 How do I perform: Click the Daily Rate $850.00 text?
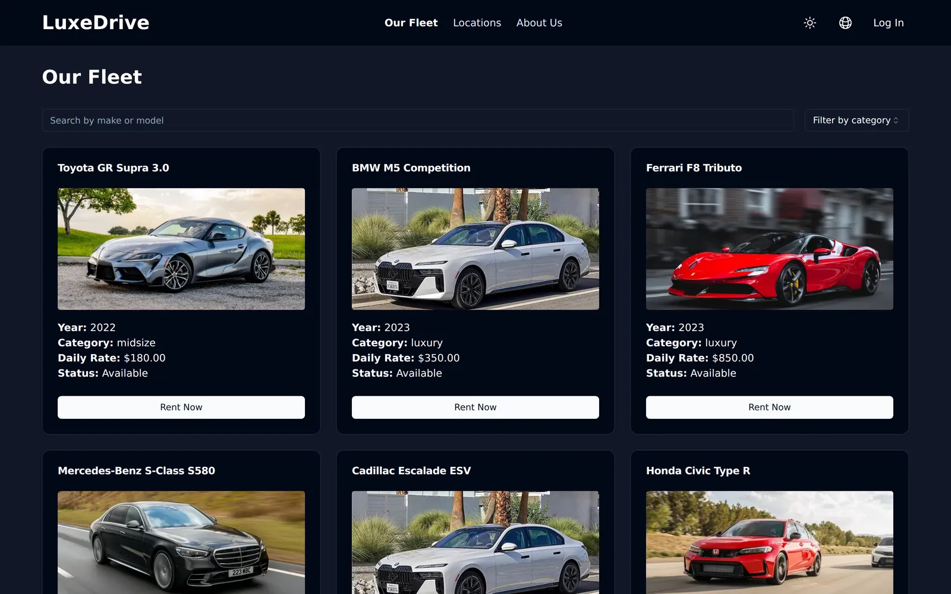coord(700,358)
